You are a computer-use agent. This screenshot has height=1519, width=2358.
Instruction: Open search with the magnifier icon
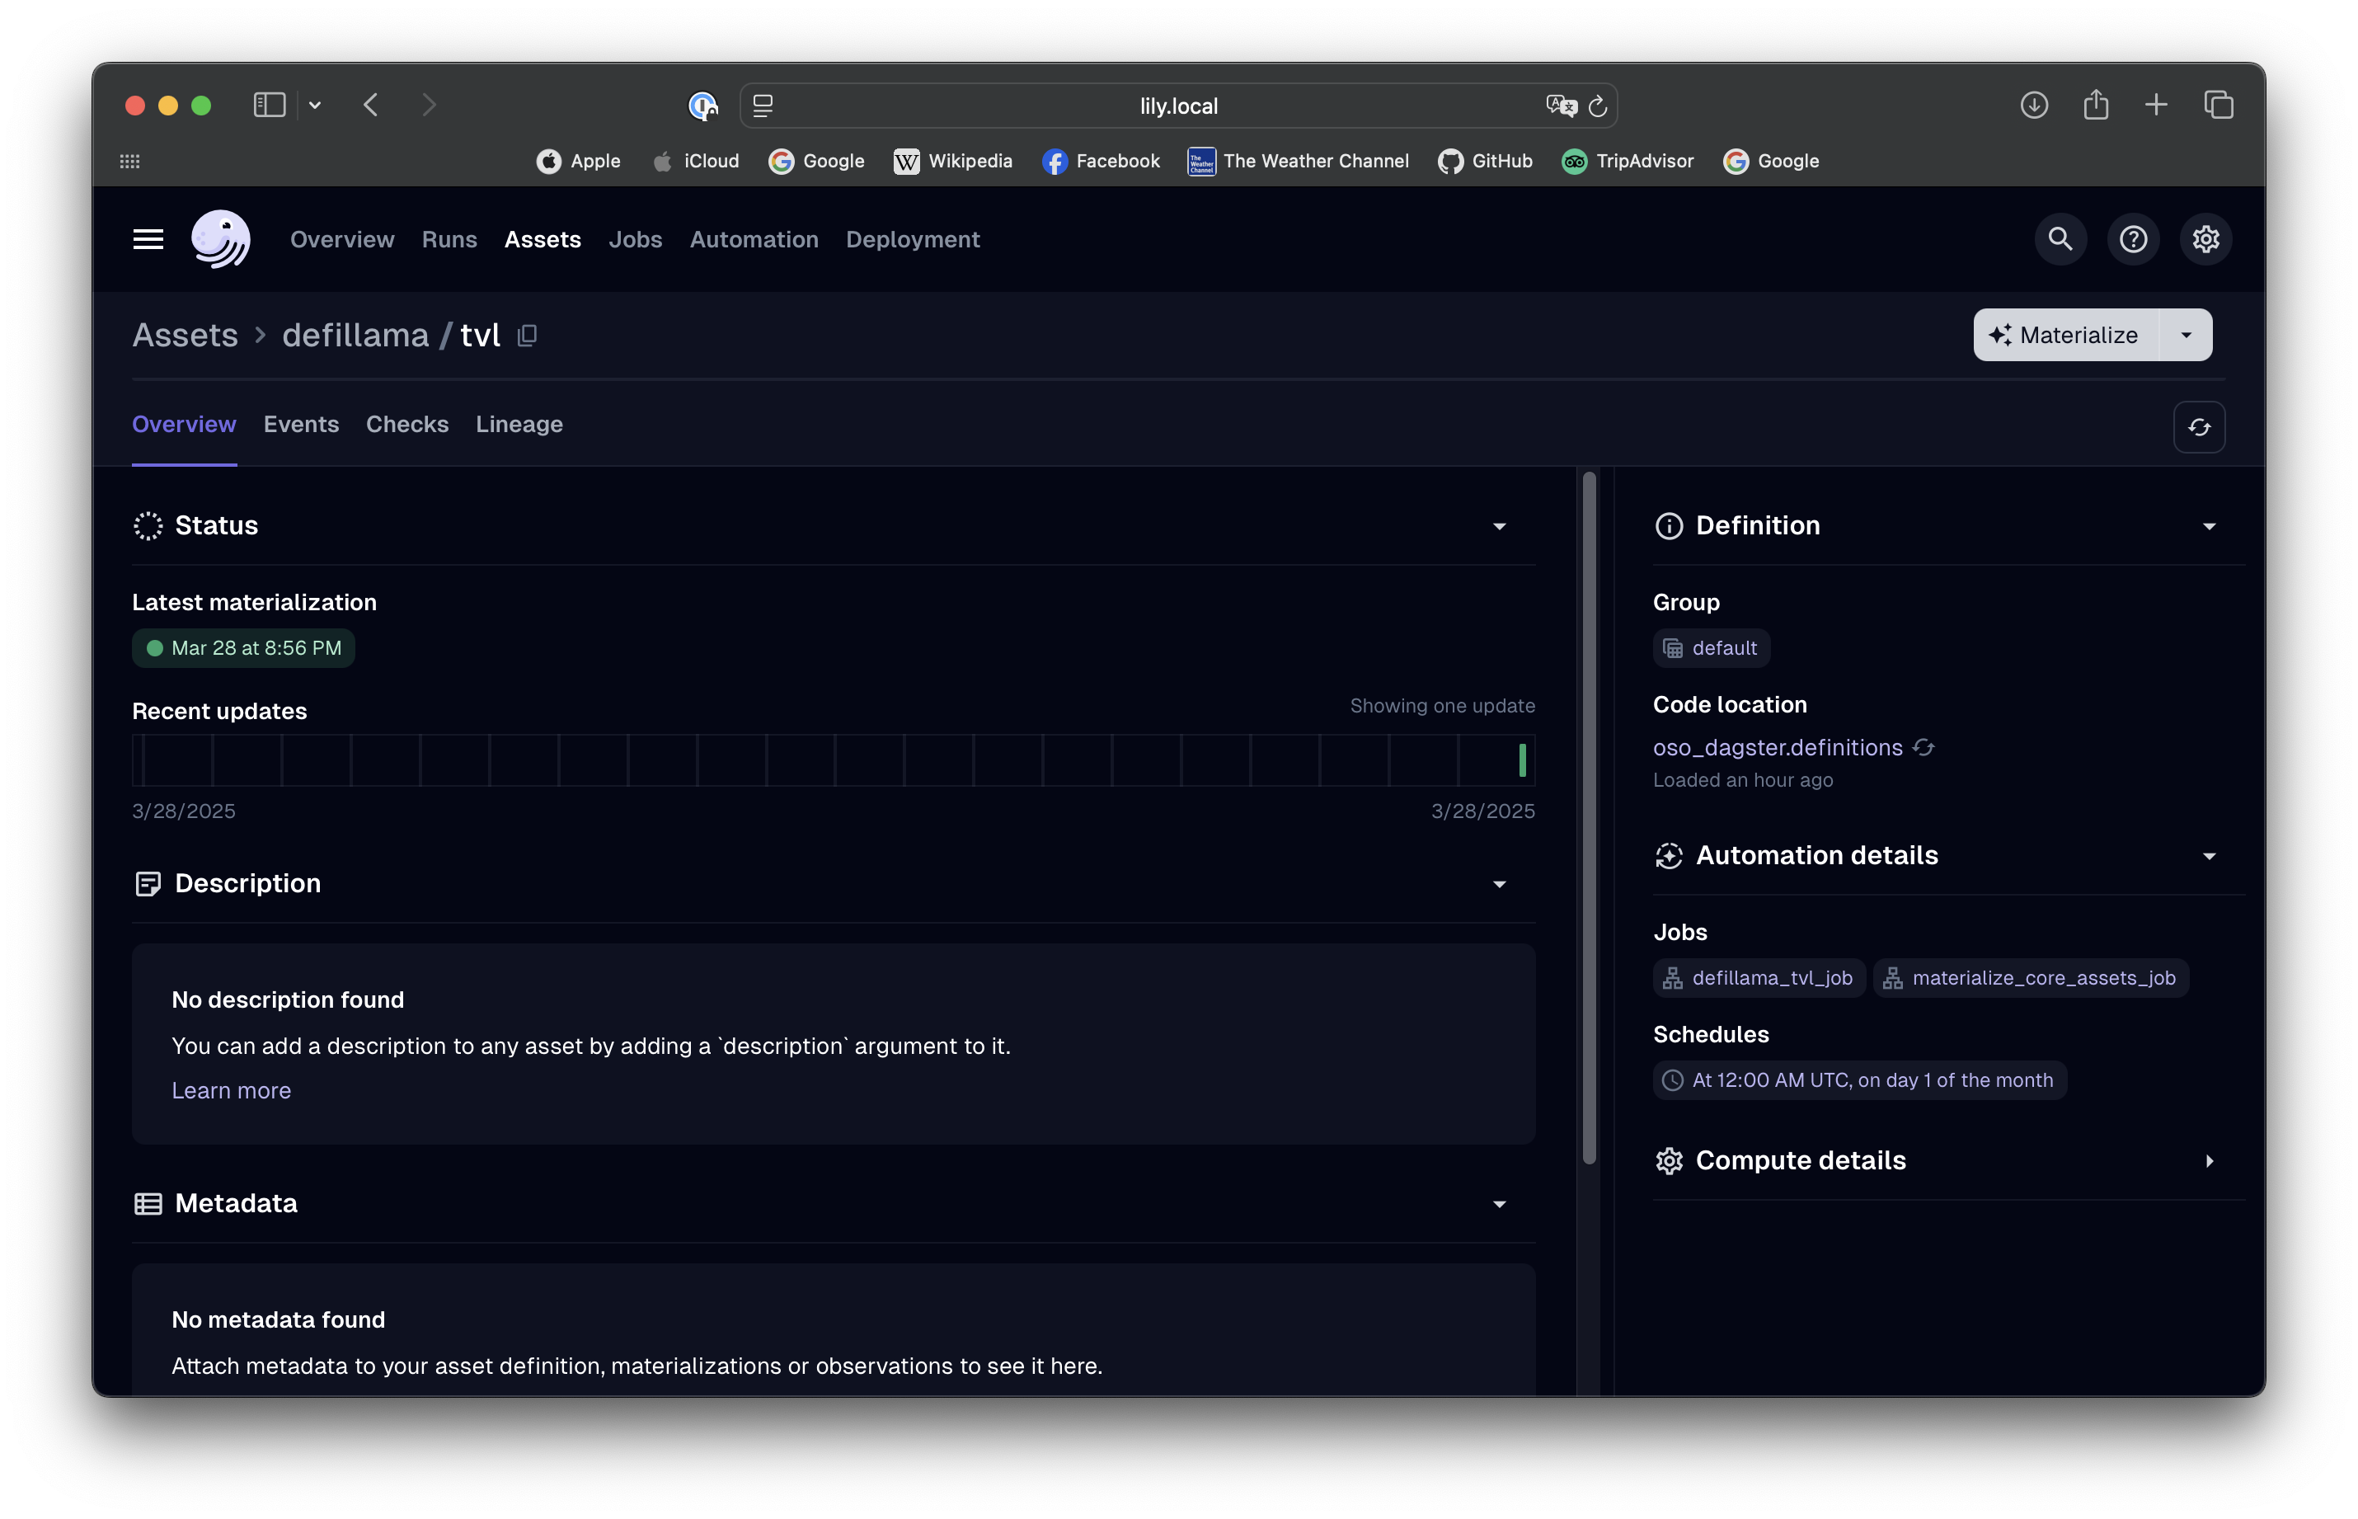tap(2060, 238)
